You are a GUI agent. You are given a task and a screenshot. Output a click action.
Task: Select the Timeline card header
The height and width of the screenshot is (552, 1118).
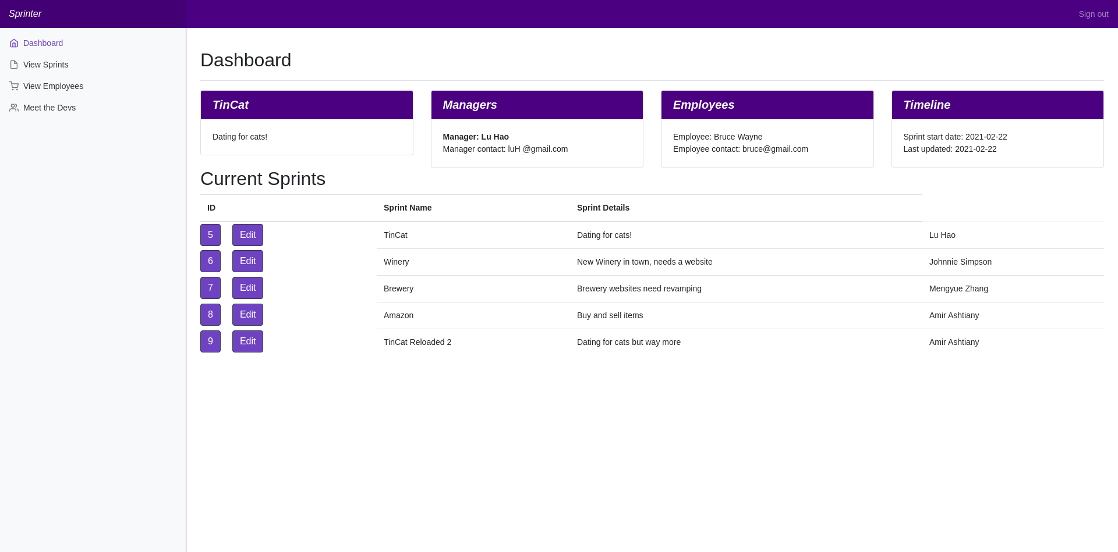point(997,105)
